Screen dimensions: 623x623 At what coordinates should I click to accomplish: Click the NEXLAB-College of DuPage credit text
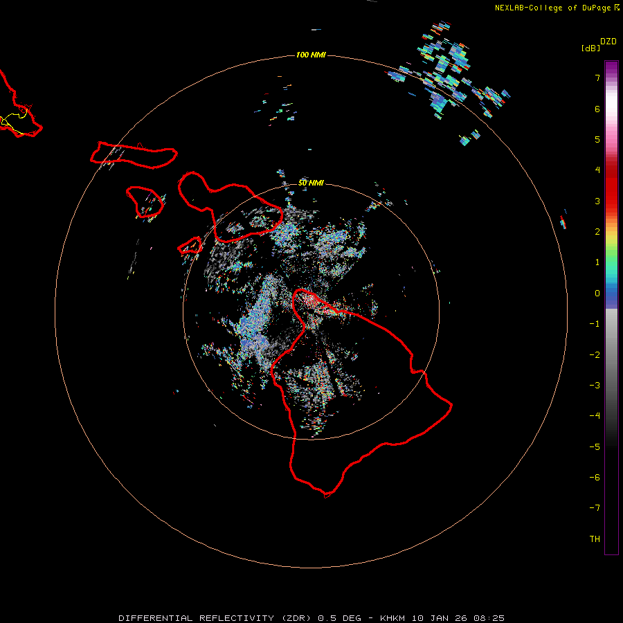click(x=557, y=8)
